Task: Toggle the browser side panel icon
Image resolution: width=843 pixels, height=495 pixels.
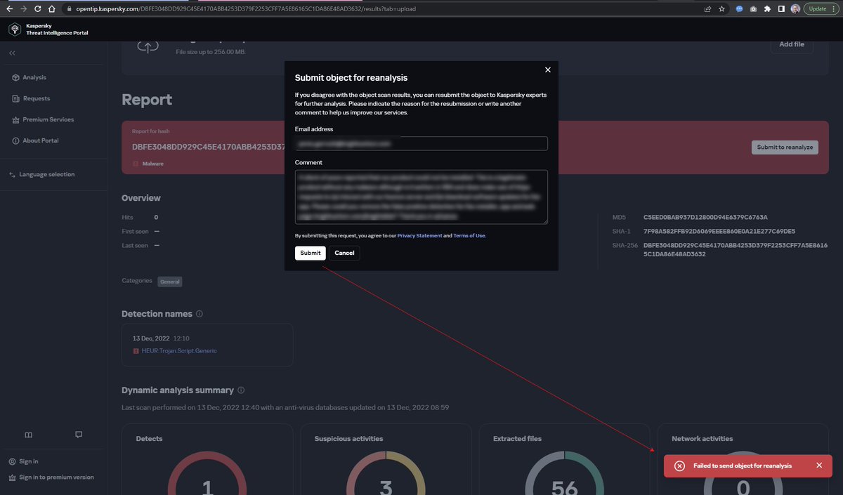Action: point(781,9)
